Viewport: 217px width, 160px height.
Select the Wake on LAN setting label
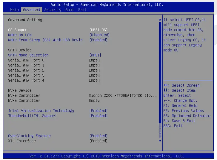[20, 35]
